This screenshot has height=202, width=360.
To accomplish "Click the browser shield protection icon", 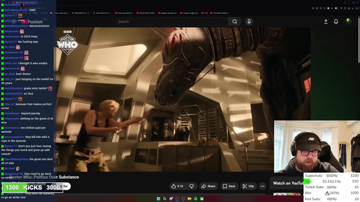I will click(328, 8).
